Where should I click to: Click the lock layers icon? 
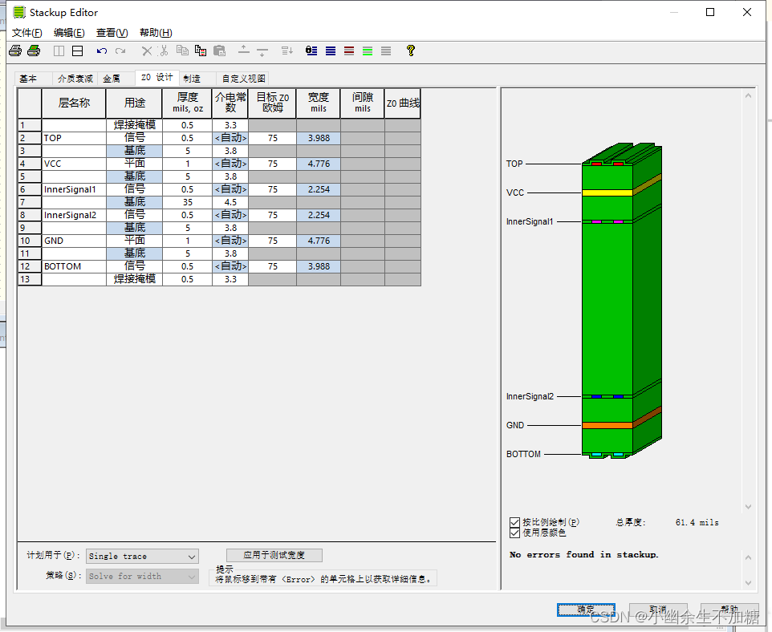[x=311, y=51]
